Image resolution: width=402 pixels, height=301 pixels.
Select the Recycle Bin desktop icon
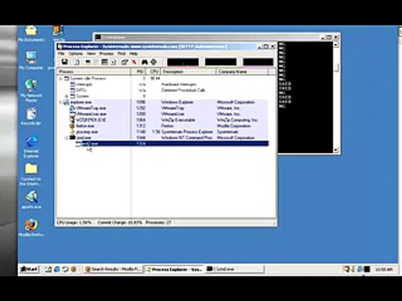pos(31,117)
